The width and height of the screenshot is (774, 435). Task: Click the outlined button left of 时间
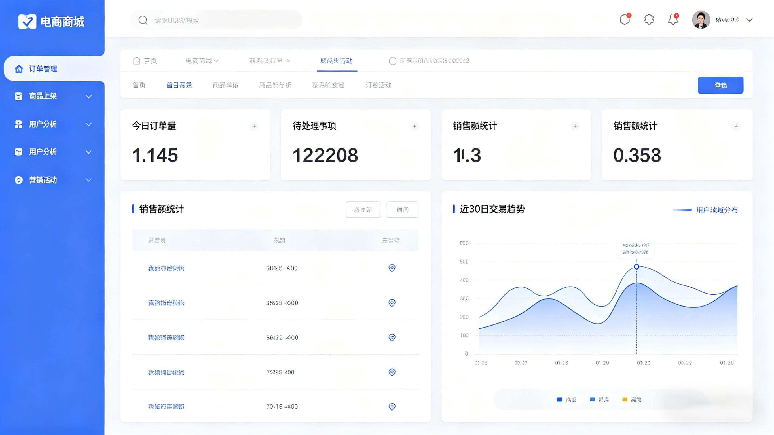(x=363, y=210)
